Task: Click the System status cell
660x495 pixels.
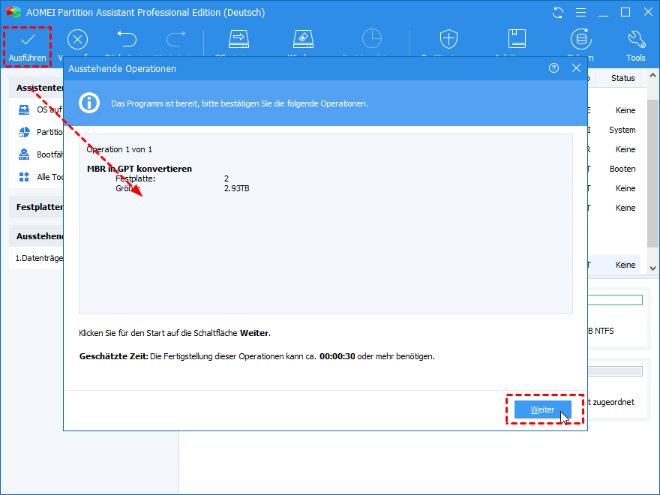Action: point(622,130)
